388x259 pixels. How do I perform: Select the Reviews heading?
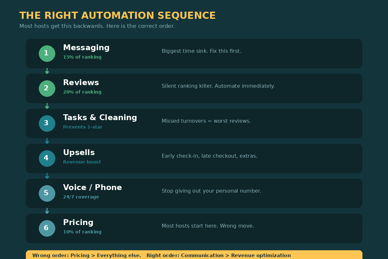pos(81,83)
